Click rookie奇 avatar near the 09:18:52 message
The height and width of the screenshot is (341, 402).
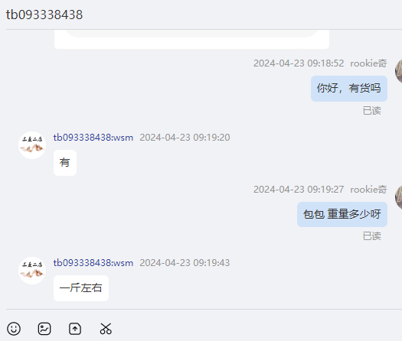click(x=398, y=71)
